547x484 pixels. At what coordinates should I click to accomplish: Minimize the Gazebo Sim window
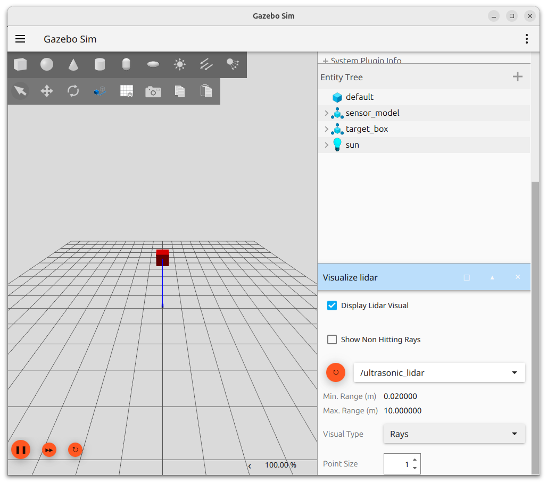click(x=494, y=16)
